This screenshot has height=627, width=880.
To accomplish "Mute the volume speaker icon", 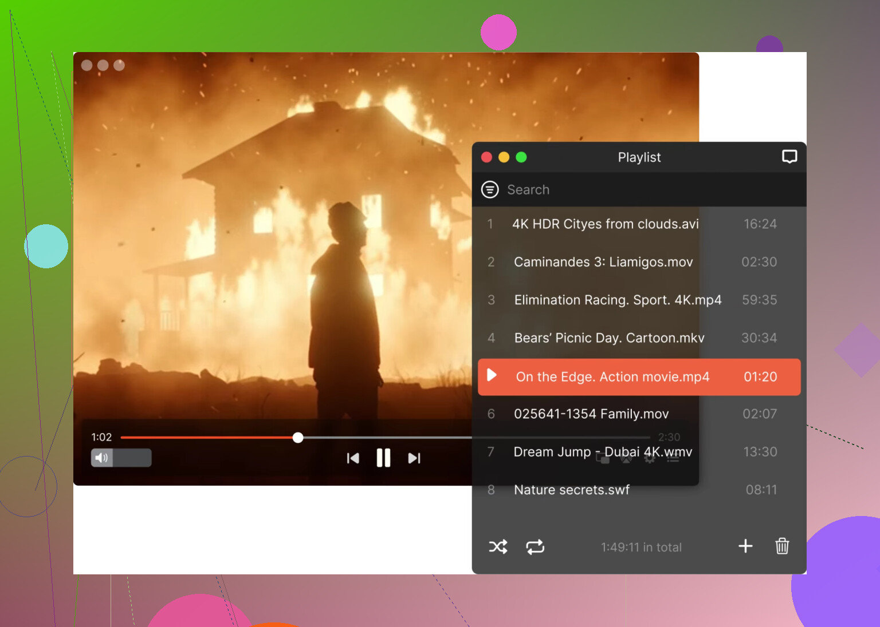I will point(101,458).
